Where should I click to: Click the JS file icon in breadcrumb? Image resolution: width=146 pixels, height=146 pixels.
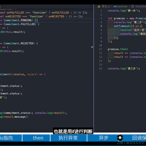99,7
